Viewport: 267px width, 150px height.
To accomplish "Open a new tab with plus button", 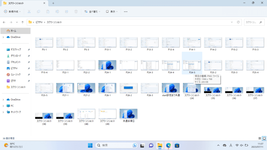I will (x=53, y=3).
